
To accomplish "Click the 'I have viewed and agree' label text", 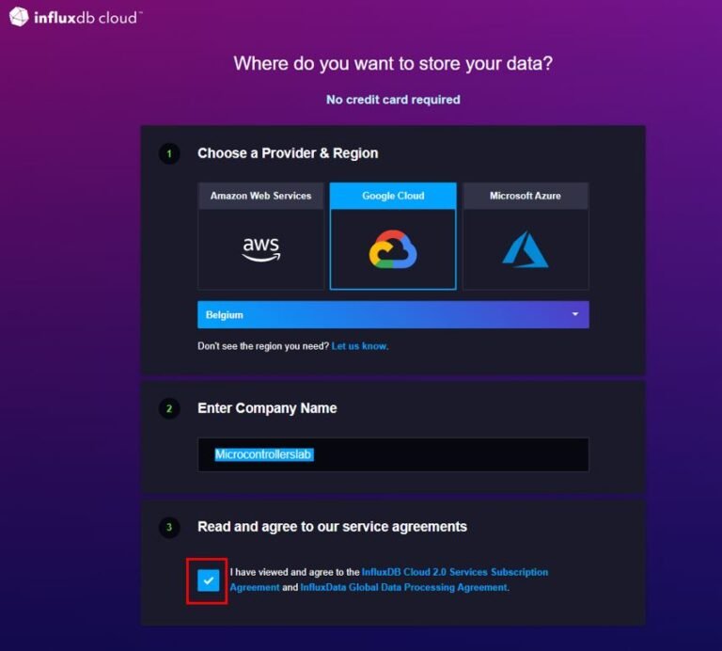I will click(x=294, y=572).
